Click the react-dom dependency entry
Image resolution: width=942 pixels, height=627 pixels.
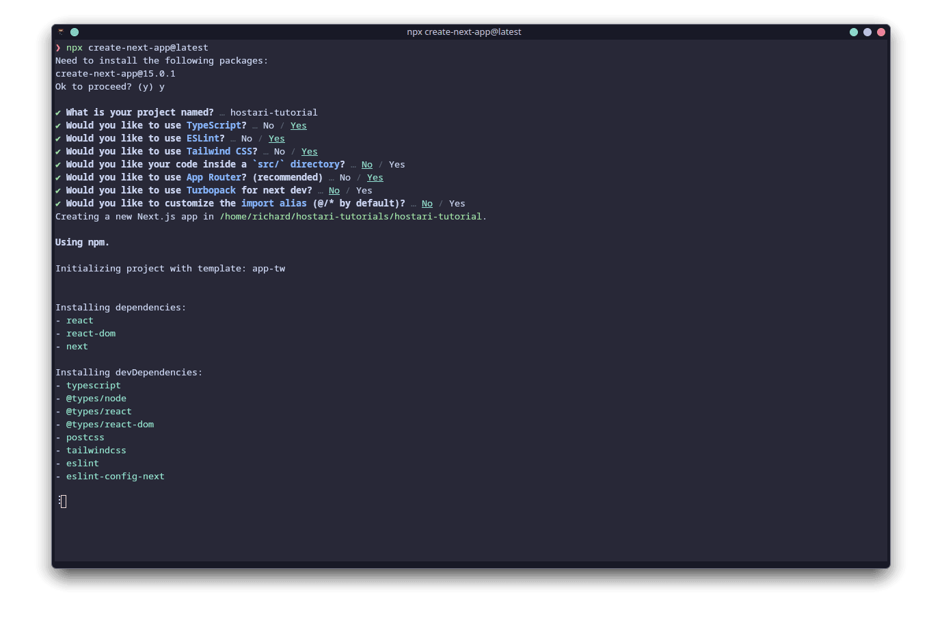tap(90, 333)
